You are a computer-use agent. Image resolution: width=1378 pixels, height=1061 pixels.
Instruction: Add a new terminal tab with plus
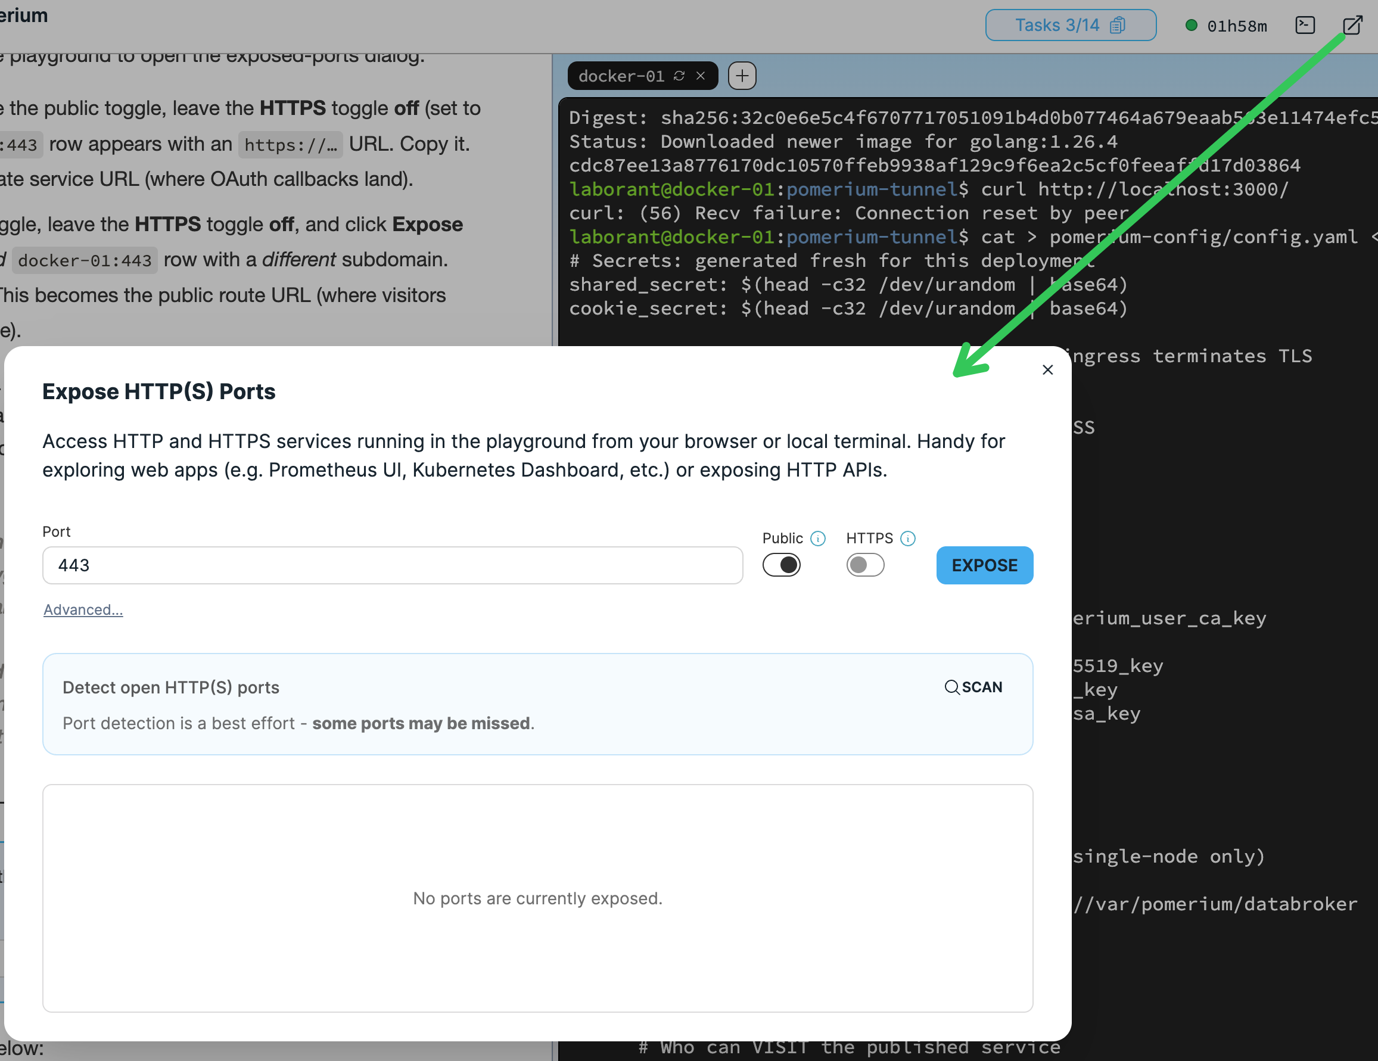coord(742,76)
